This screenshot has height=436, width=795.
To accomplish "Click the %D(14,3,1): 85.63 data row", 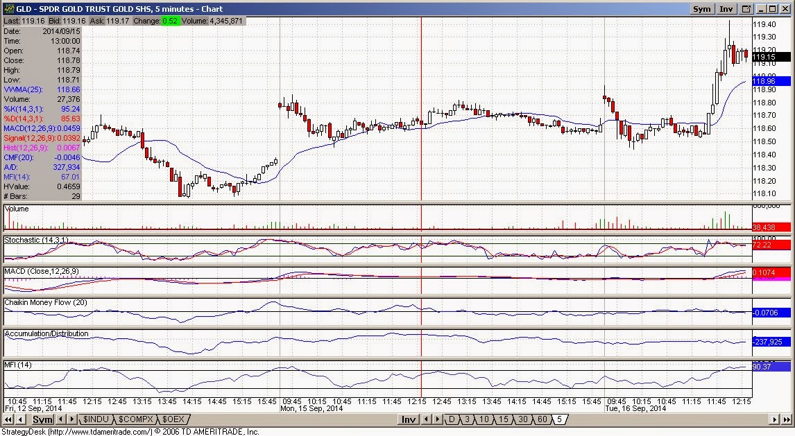I will [x=42, y=119].
